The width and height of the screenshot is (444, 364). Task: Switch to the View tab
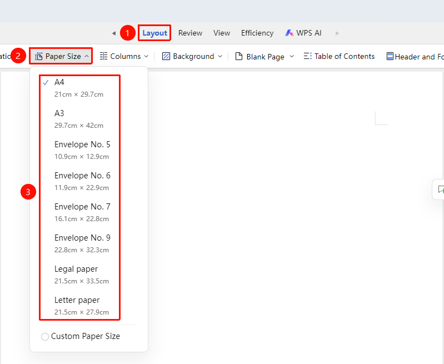[222, 33]
